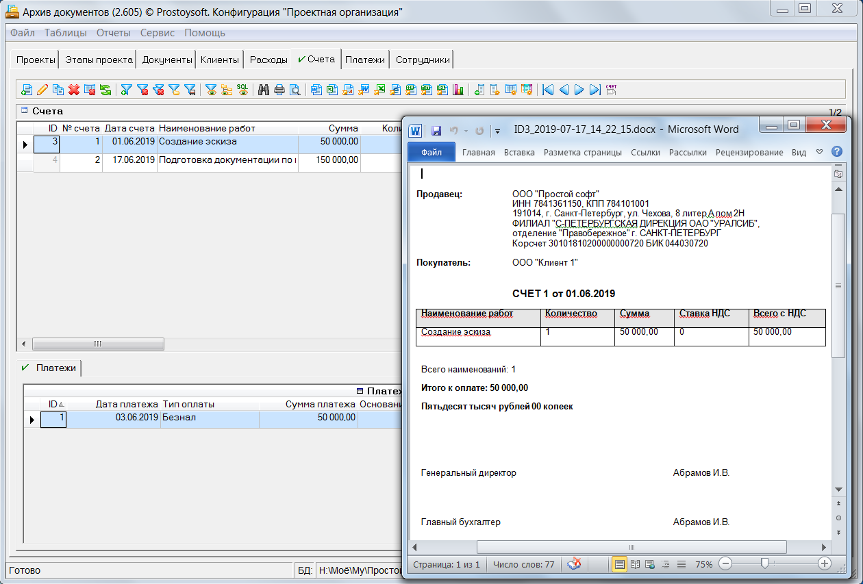Click the red X delete record icon
Screen dimensions: 863x584
(74, 90)
